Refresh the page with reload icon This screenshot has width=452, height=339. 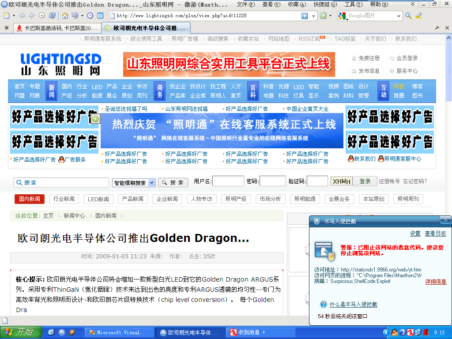[x=52, y=15]
